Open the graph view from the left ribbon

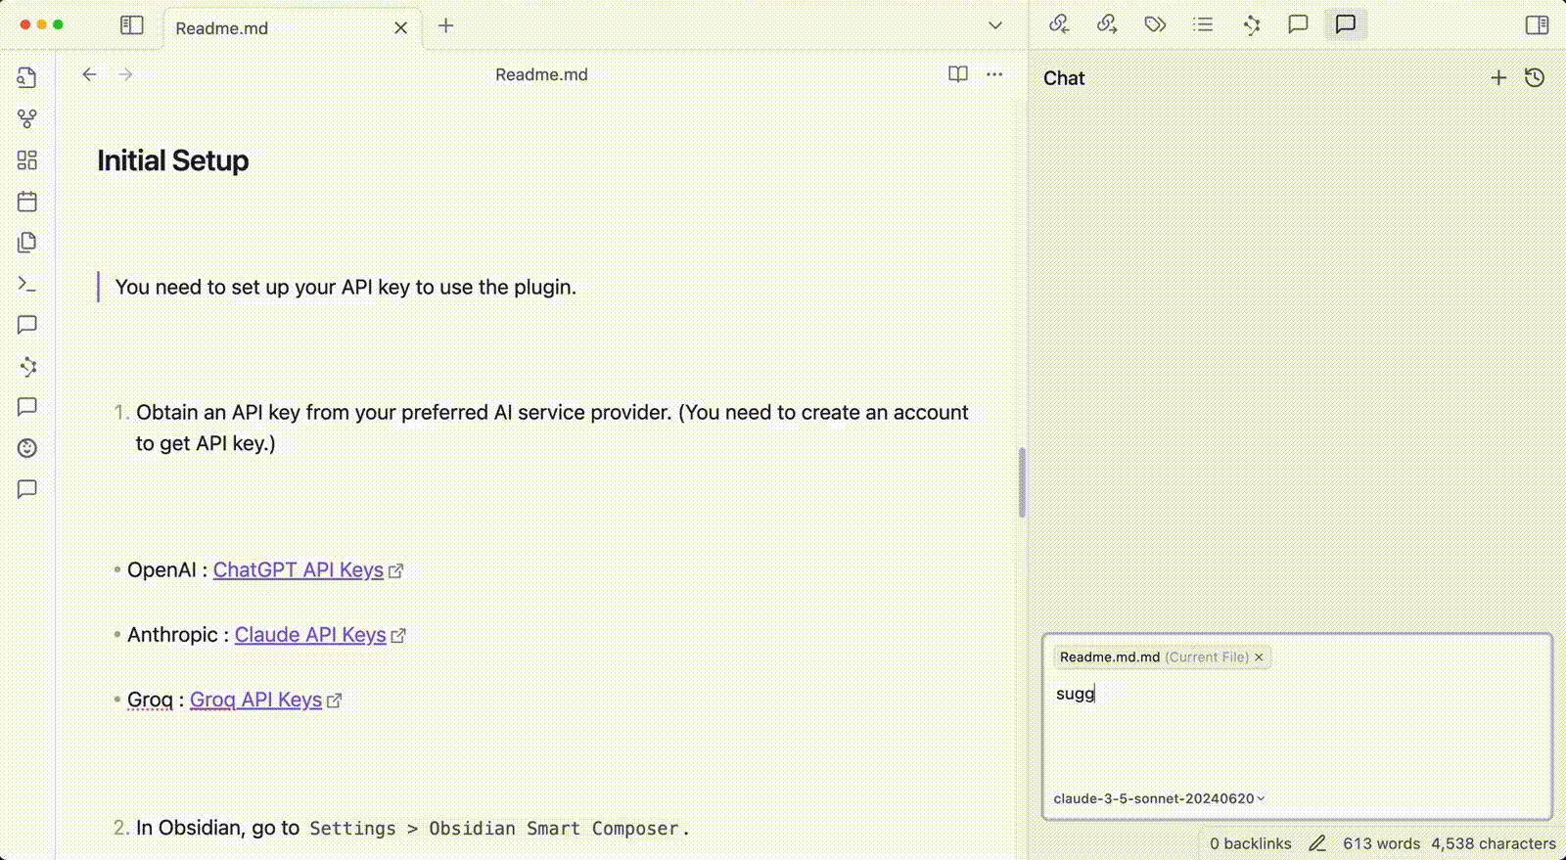coord(27,118)
